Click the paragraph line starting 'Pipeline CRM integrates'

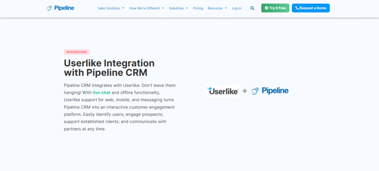tap(120, 85)
